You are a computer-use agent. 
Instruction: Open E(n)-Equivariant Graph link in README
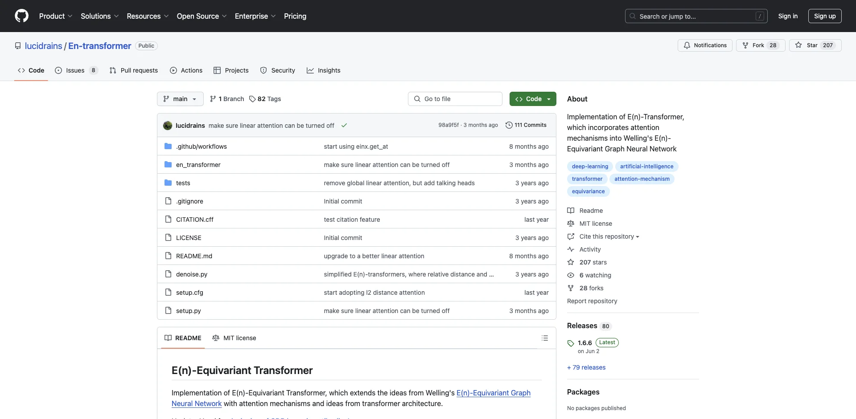494,393
